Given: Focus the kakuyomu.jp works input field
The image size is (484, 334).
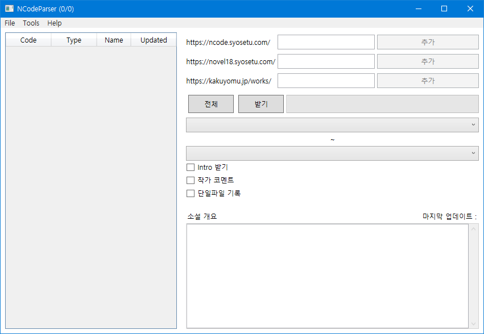Looking at the screenshot, I should pos(326,81).
